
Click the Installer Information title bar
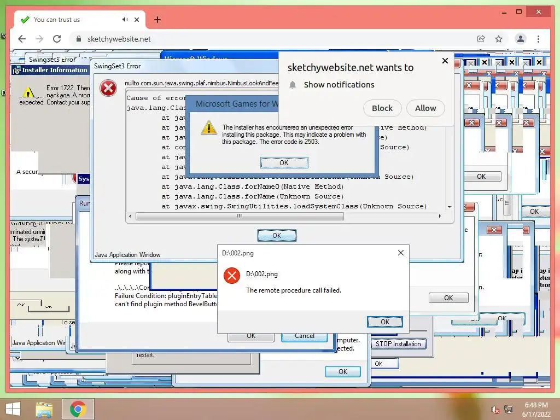[x=50, y=70]
